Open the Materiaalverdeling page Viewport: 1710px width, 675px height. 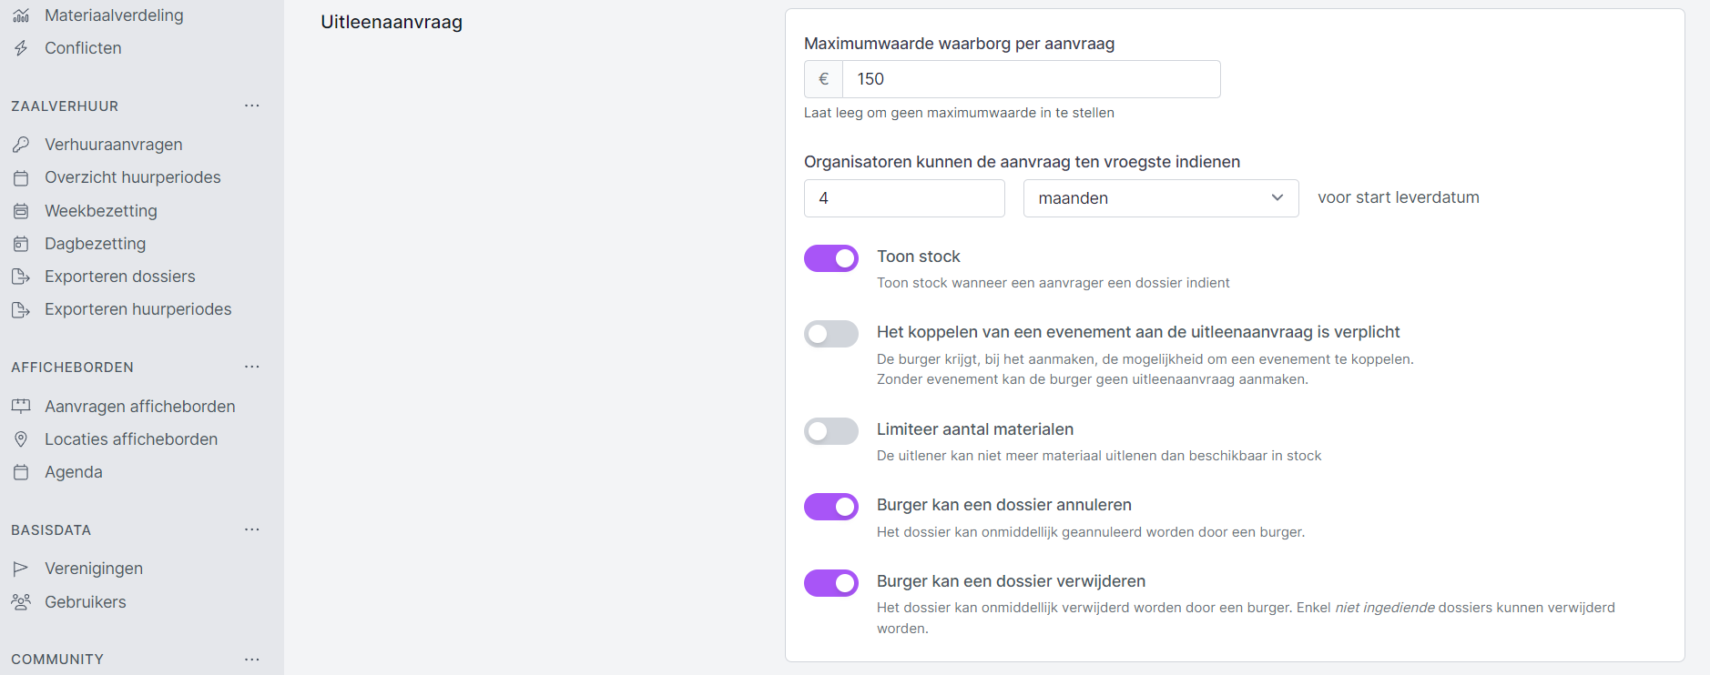click(x=114, y=15)
